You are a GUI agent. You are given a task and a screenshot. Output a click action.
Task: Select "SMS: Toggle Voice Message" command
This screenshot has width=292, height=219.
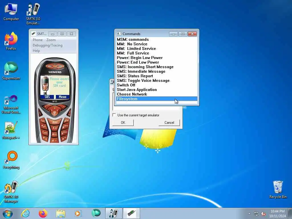tap(157, 80)
